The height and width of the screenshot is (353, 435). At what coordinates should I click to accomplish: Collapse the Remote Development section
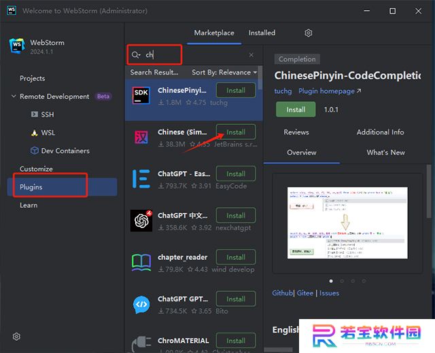click(x=14, y=96)
